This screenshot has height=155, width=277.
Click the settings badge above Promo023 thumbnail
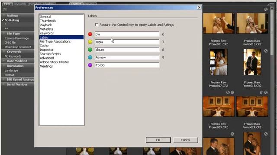coord(232,93)
